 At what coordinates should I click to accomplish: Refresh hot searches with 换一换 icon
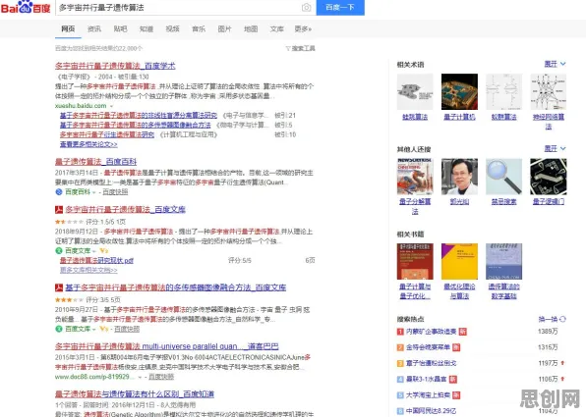tap(562, 319)
